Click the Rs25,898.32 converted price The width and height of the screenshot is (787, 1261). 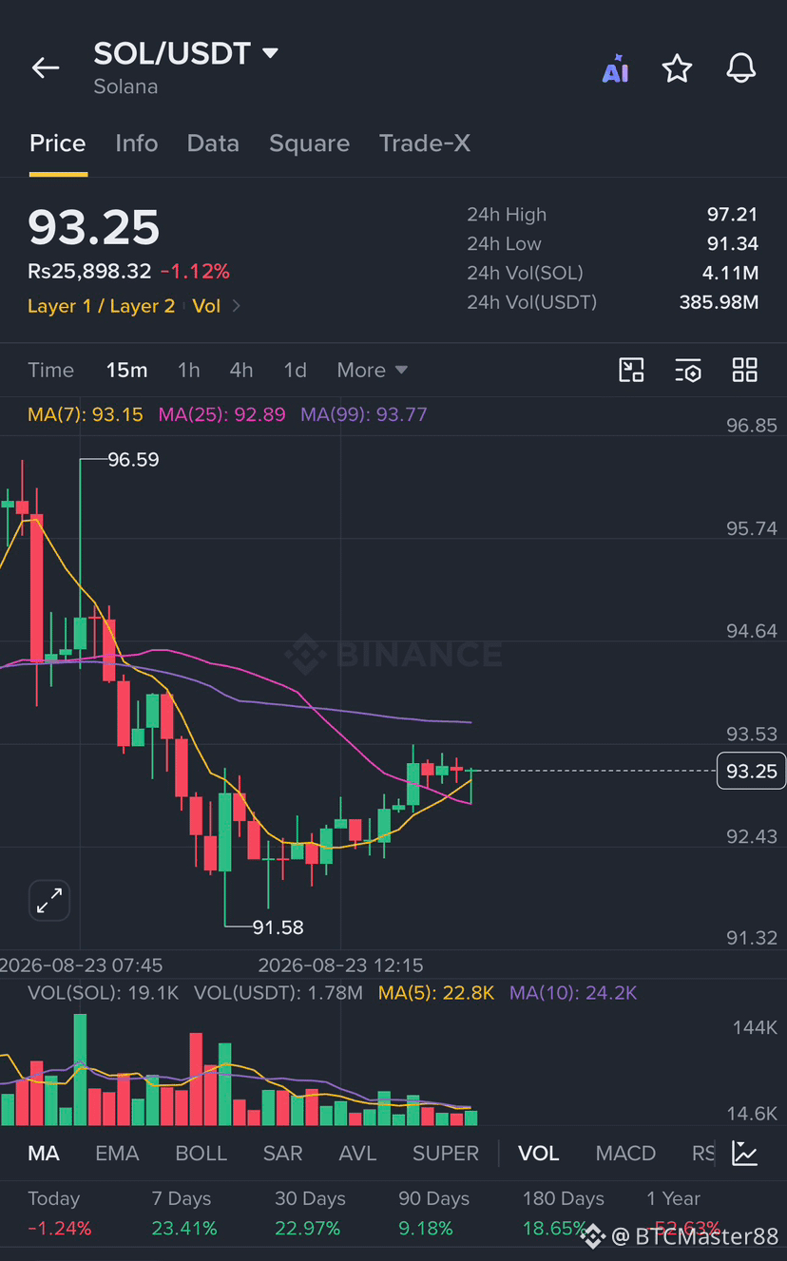[x=89, y=272]
